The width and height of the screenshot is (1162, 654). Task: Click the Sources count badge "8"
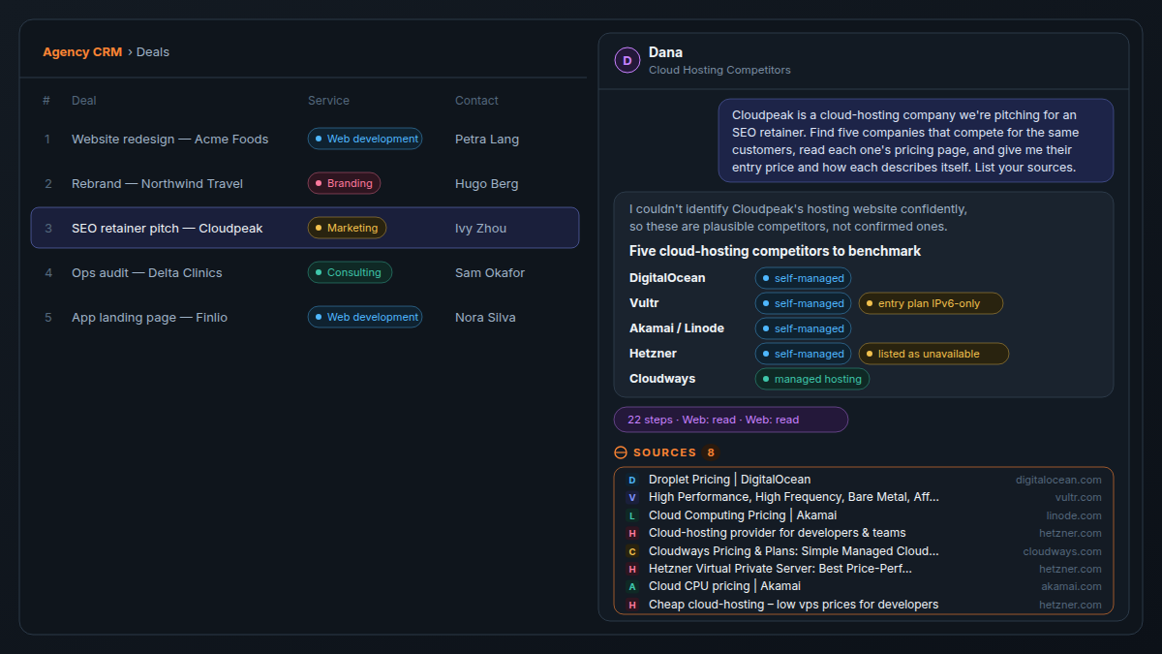(711, 452)
